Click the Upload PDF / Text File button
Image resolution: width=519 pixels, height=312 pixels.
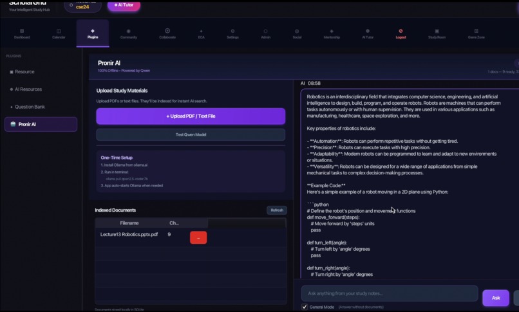pos(191,116)
